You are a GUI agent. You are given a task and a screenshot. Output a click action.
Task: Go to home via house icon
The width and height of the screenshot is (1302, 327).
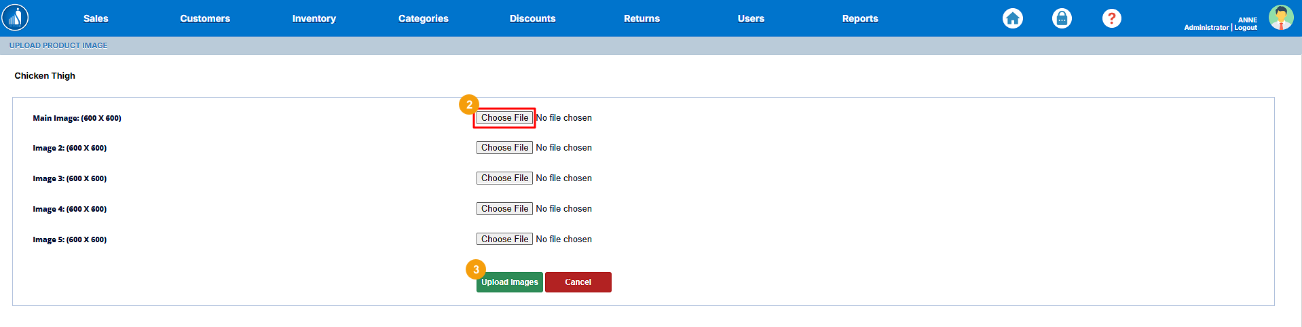(1012, 18)
